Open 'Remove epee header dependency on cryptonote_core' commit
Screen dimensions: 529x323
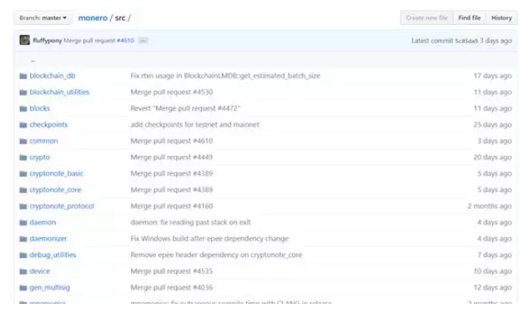tap(216, 255)
